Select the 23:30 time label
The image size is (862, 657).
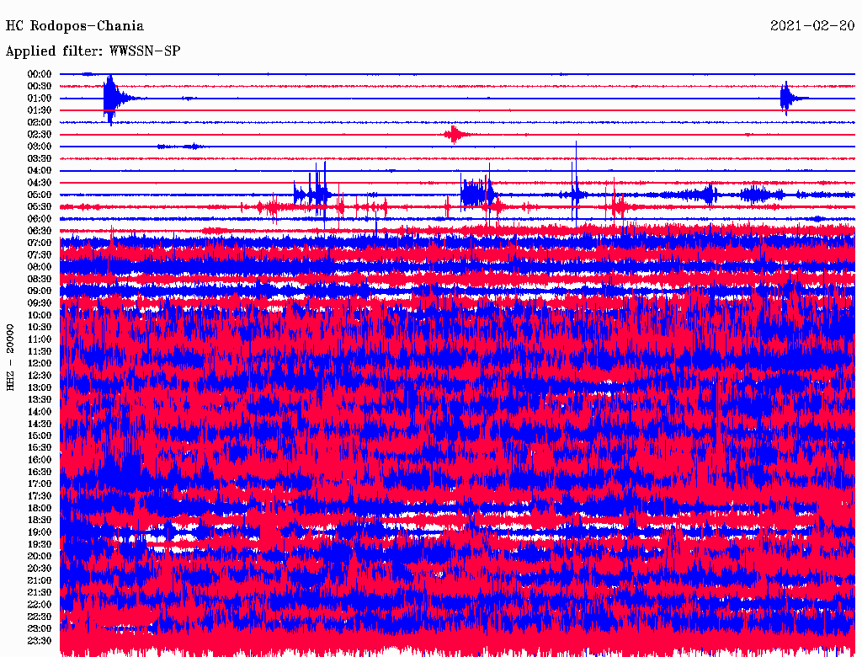click(x=40, y=641)
